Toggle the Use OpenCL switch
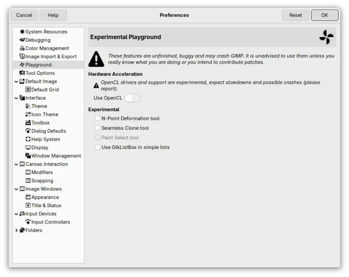Viewport: 349px width, 277px height. (x=133, y=98)
